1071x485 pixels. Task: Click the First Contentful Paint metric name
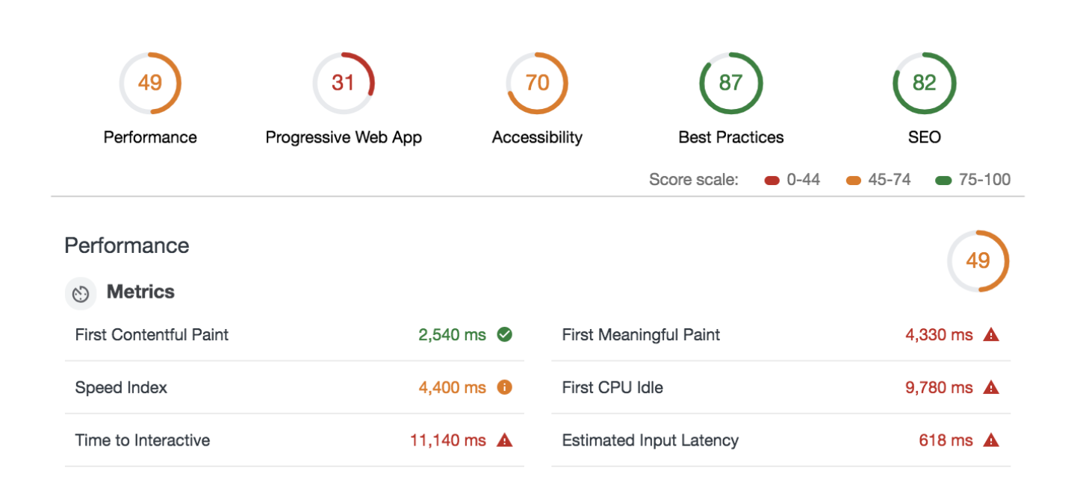click(152, 335)
